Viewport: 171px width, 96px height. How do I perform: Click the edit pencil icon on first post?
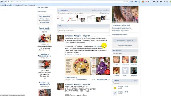[107, 35]
